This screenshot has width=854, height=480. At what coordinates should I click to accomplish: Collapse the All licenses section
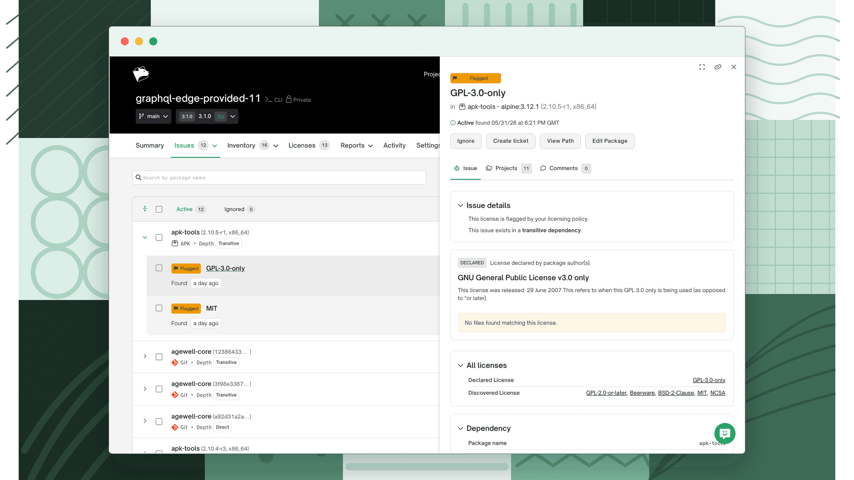(x=460, y=365)
